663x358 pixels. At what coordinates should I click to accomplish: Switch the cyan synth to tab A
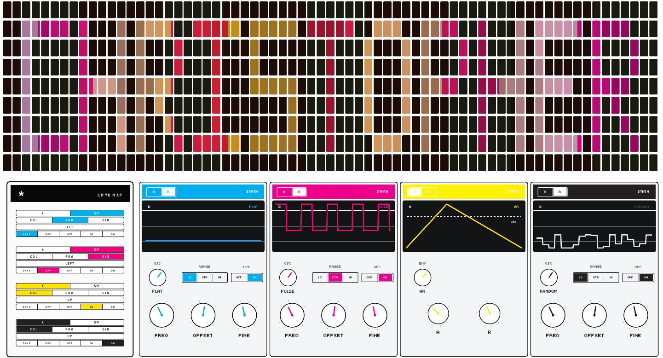154,192
